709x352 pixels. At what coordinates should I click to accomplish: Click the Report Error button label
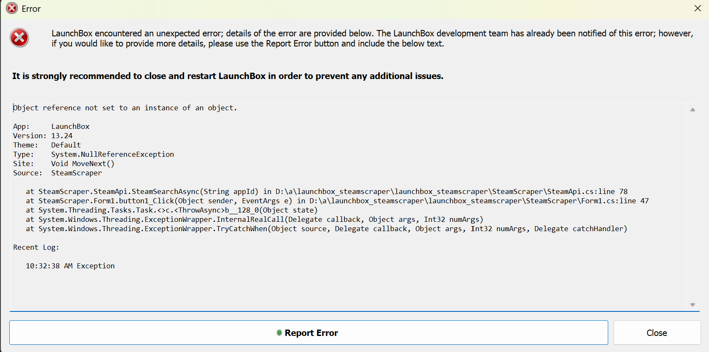click(311, 333)
